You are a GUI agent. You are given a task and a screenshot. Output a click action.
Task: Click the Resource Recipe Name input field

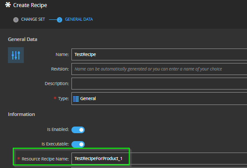159,159
